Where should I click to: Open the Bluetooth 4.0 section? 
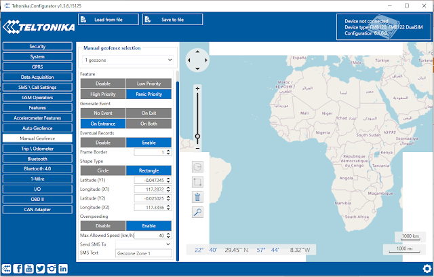click(x=37, y=168)
